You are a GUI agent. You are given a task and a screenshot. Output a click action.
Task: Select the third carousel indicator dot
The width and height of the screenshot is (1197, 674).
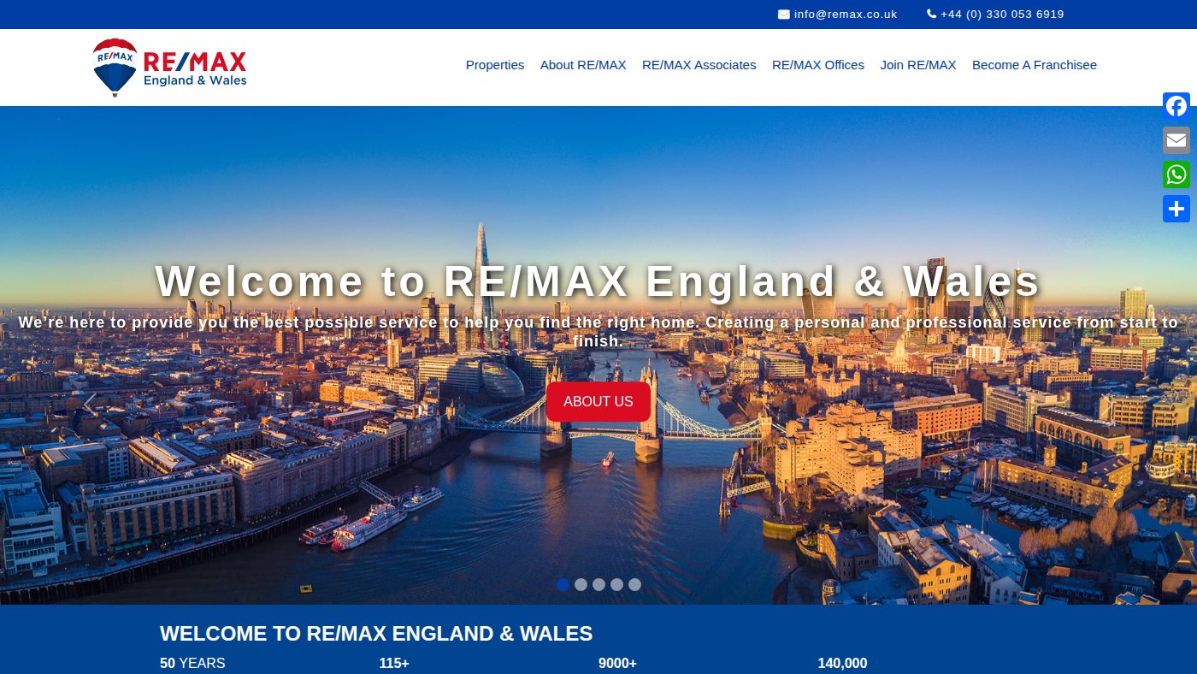pyautogui.click(x=598, y=585)
